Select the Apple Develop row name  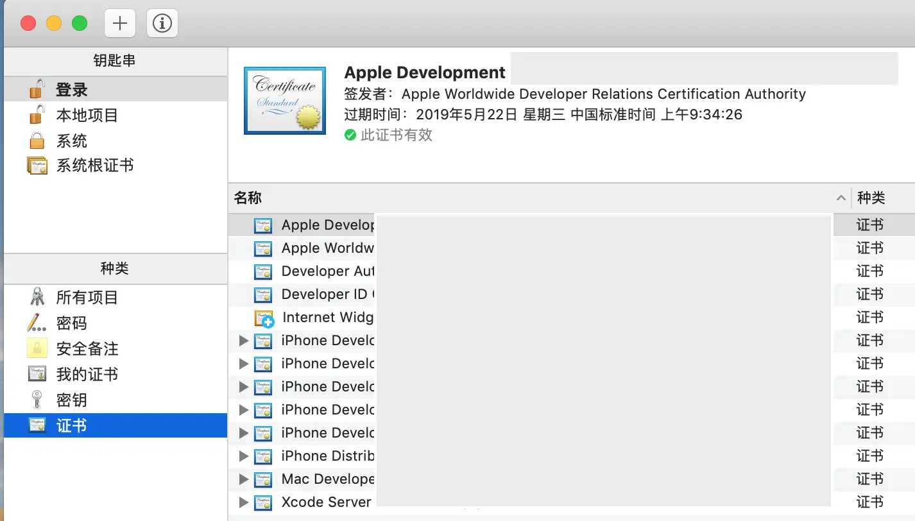[x=328, y=225]
